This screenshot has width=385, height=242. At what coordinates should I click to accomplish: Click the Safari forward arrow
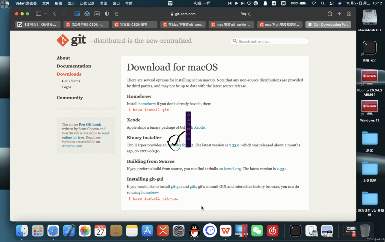[x=64, y=14]
